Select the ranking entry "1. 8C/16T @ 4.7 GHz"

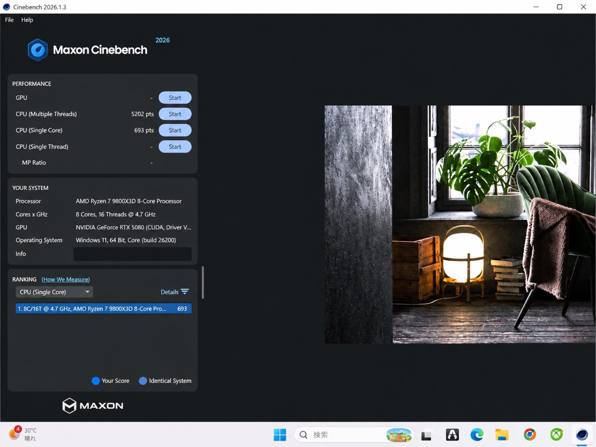pyautogui.click(x=104, y=309)
